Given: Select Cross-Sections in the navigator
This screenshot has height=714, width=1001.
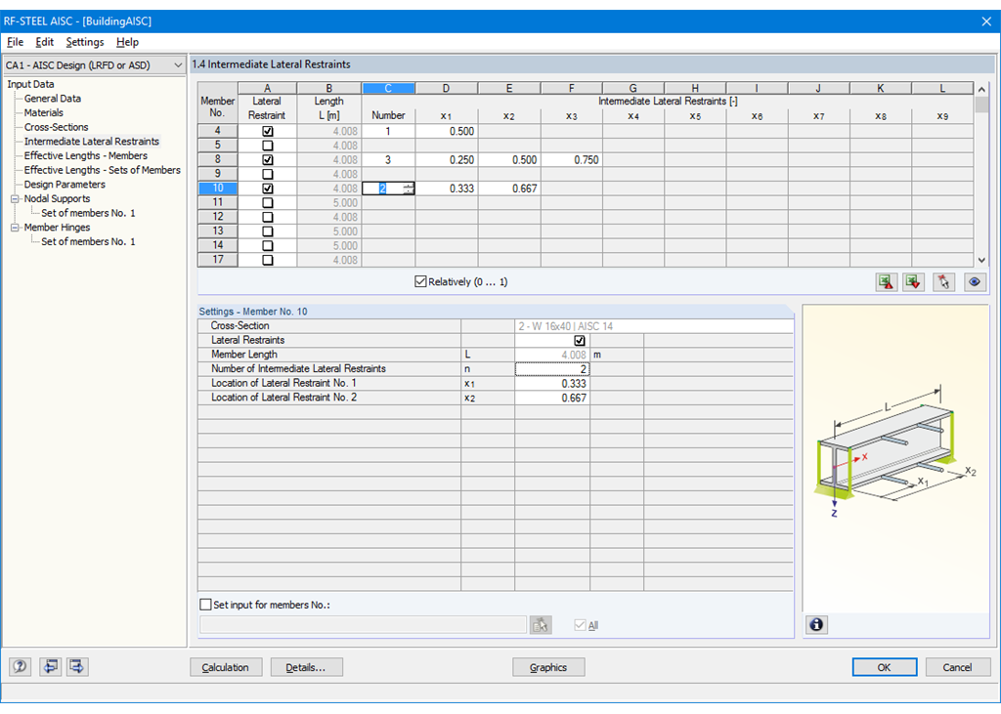Looking at the screenshot, I should point(56,127).
